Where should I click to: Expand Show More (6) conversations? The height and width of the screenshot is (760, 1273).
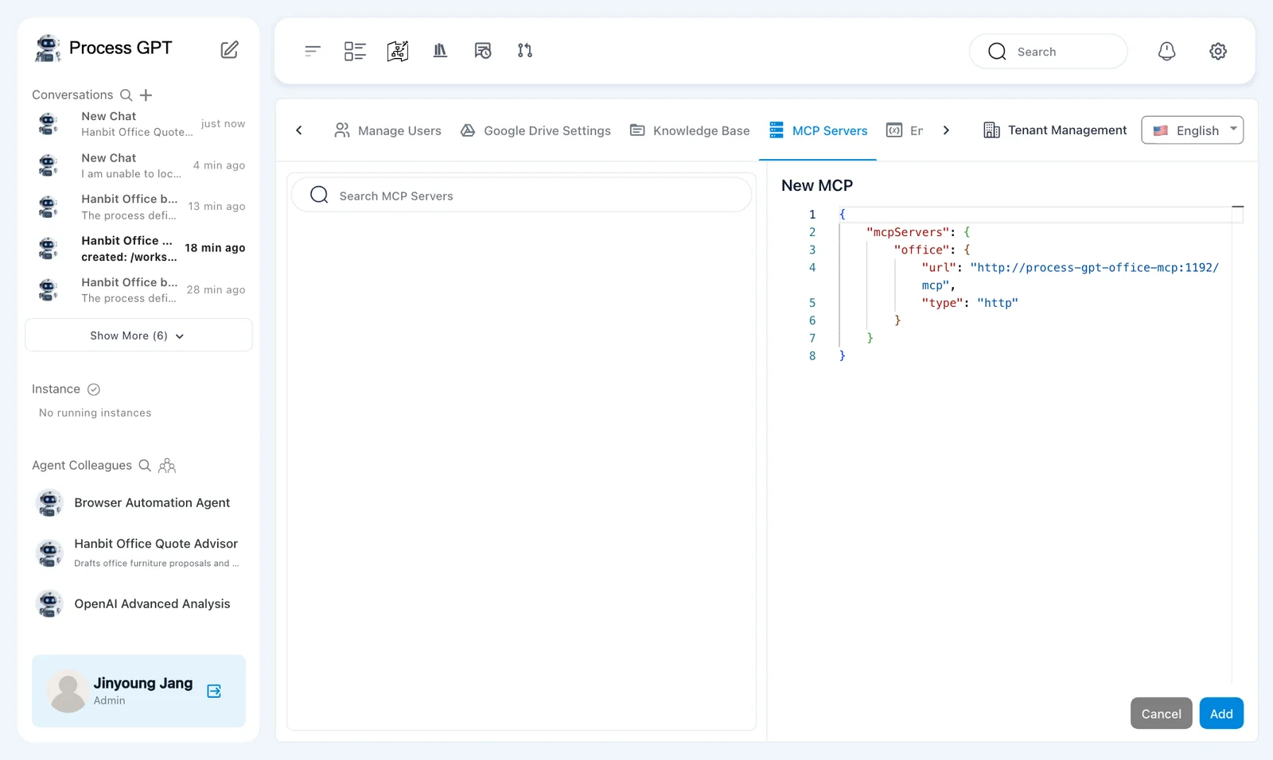point(138,335)
